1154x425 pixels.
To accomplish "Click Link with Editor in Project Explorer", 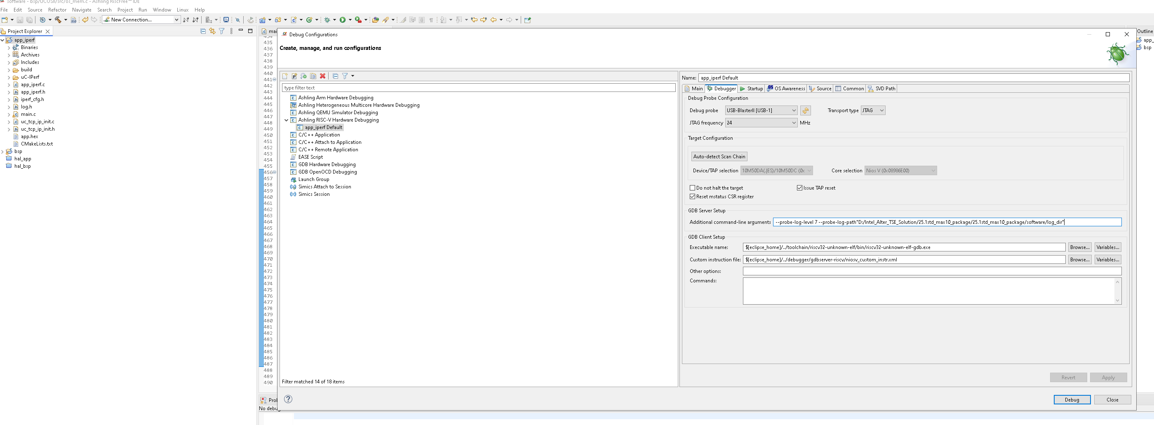I will [x=212, y=31].
